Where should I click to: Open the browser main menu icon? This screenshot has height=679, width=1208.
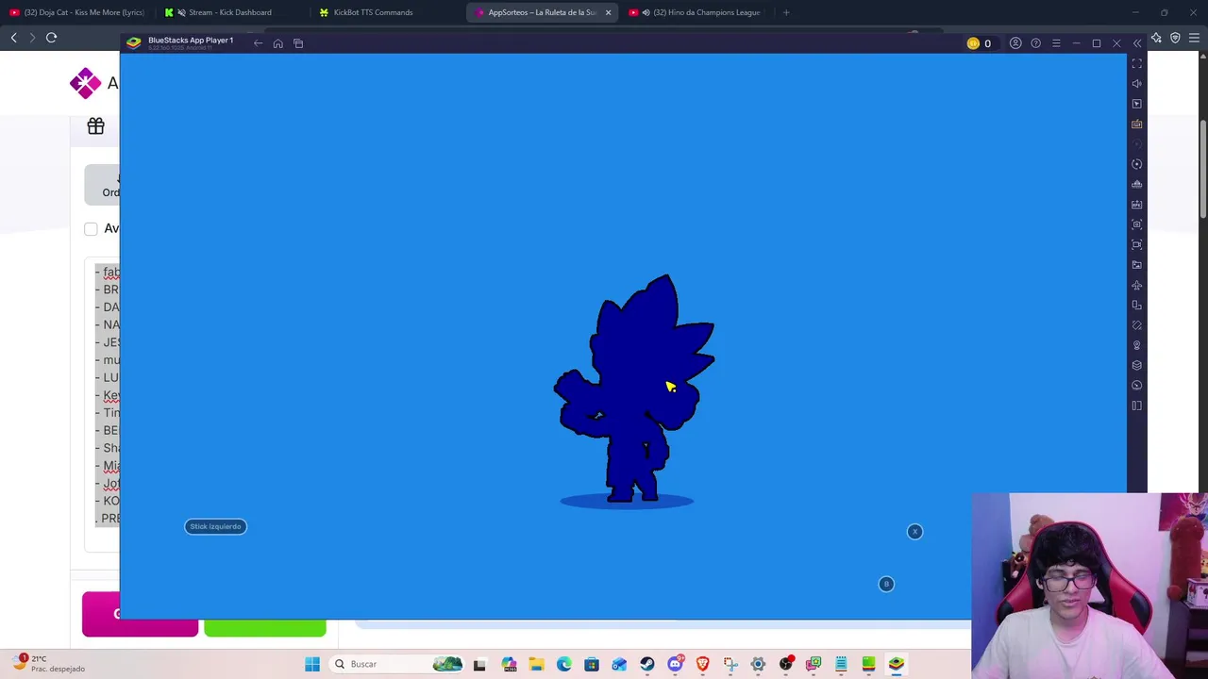click(1194, 38)
